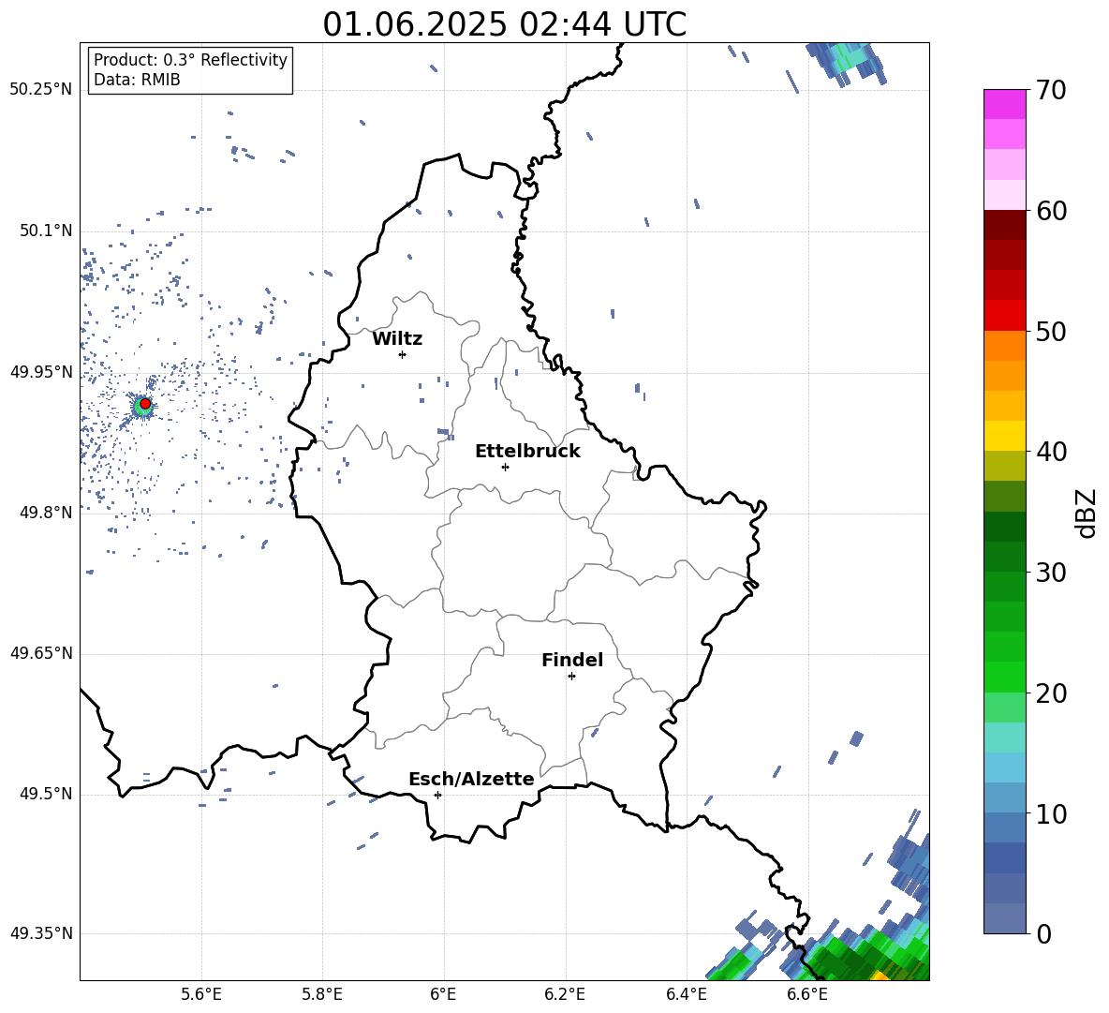The width and height of the screenshot is (1109, 1013).
Task: Click the Ettelbruck station cross marker
Action: [x=505, y=467]
